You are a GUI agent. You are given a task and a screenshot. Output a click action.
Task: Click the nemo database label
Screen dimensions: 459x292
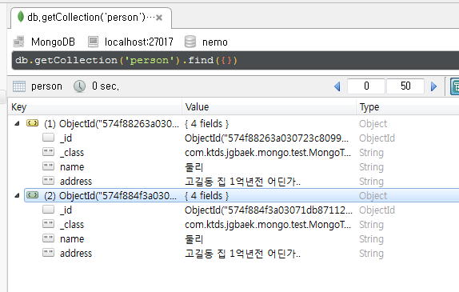click(215, 42)
